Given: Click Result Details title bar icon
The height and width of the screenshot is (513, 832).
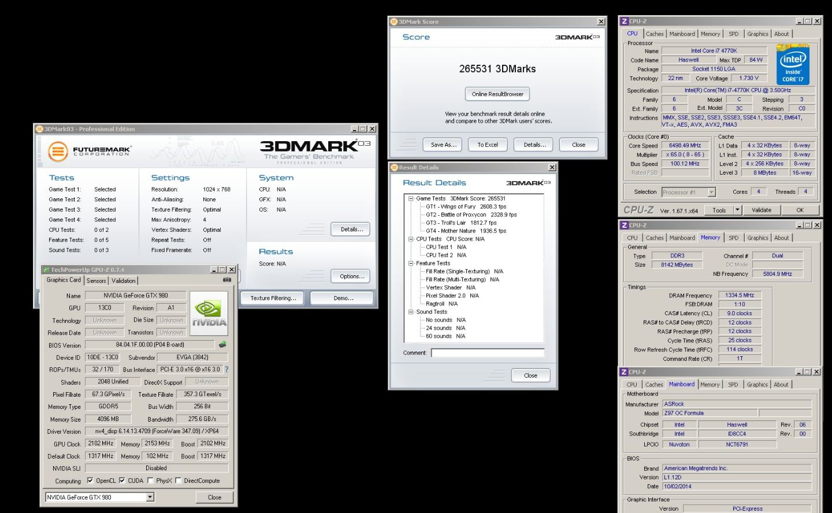Looking at the screenshot, I should pos(395,167).
